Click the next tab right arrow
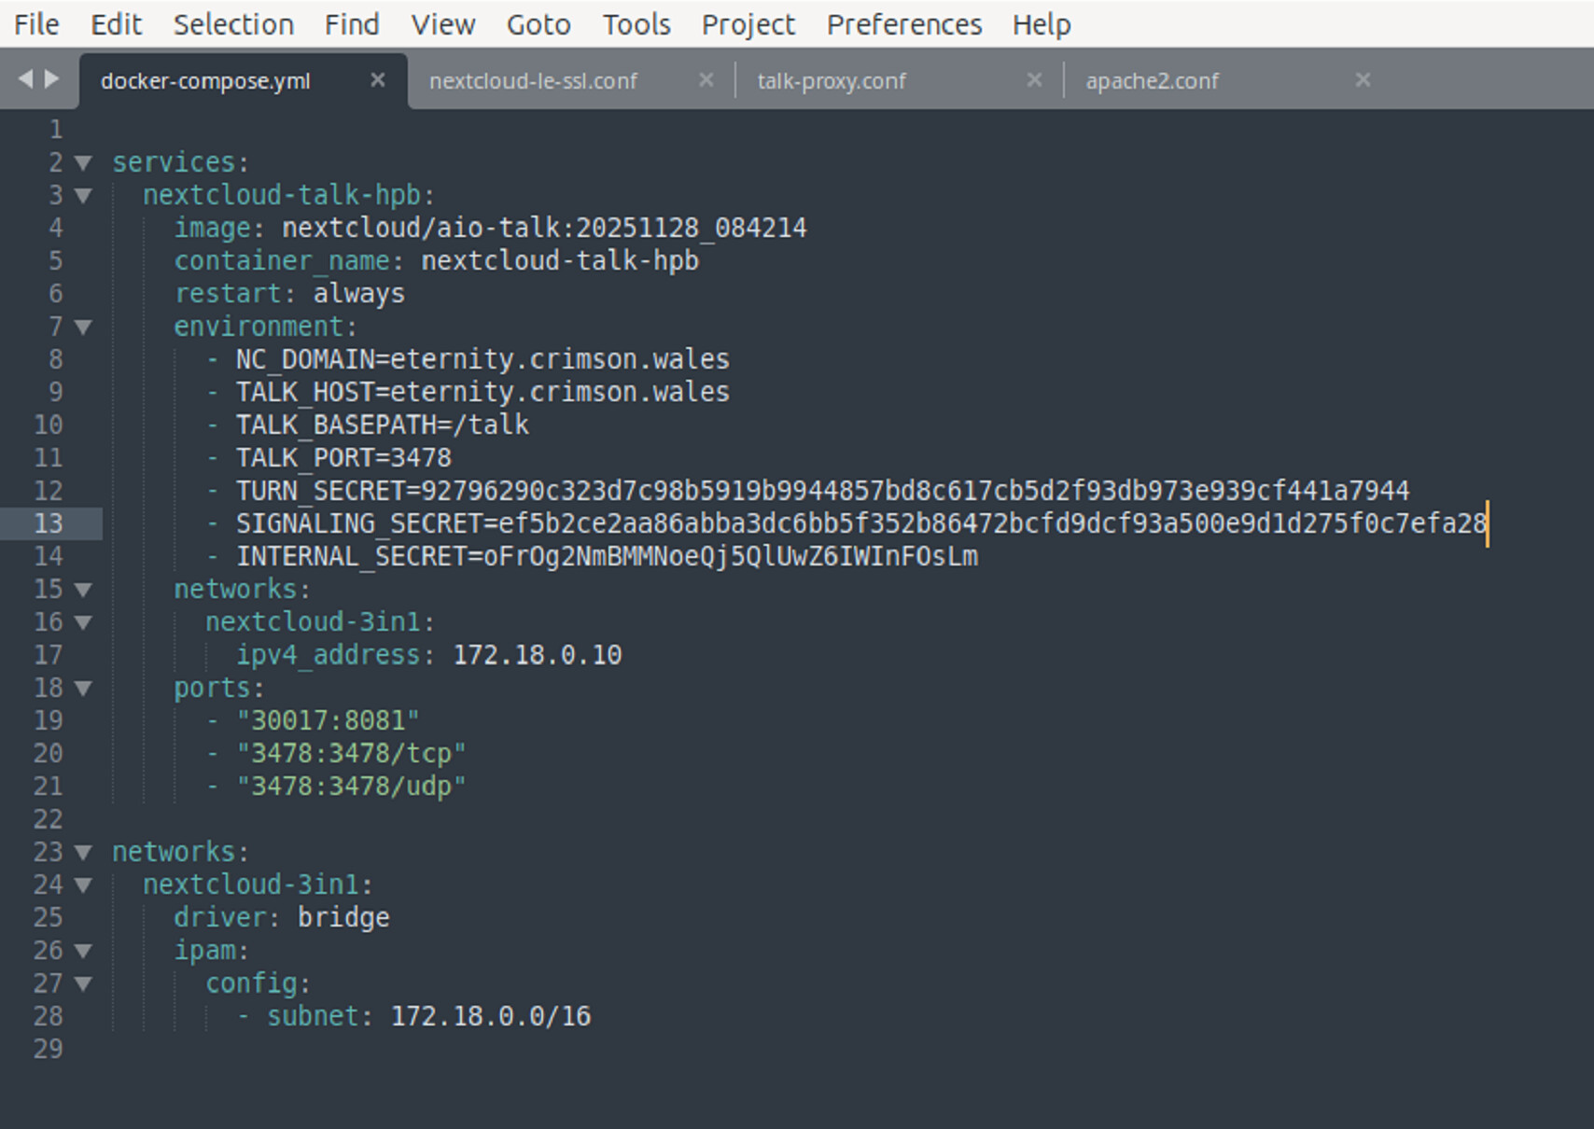 click(52, 79)
